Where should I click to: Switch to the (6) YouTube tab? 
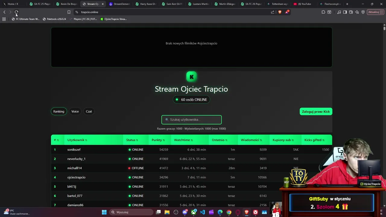[304, 4]
